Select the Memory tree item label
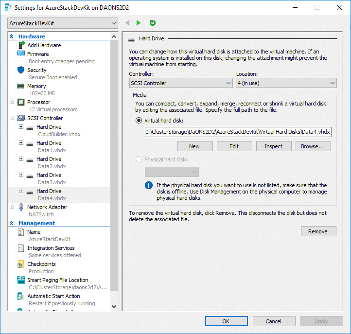The image size is (351, 334). click(36, 86)
